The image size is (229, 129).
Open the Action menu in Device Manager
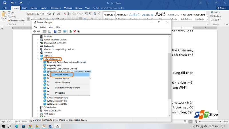pyautogui.click(x=43, y=27)
